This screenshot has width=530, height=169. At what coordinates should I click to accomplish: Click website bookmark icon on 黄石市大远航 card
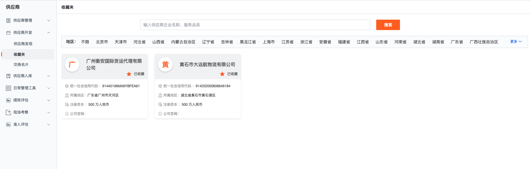click(x=160, y=114)
